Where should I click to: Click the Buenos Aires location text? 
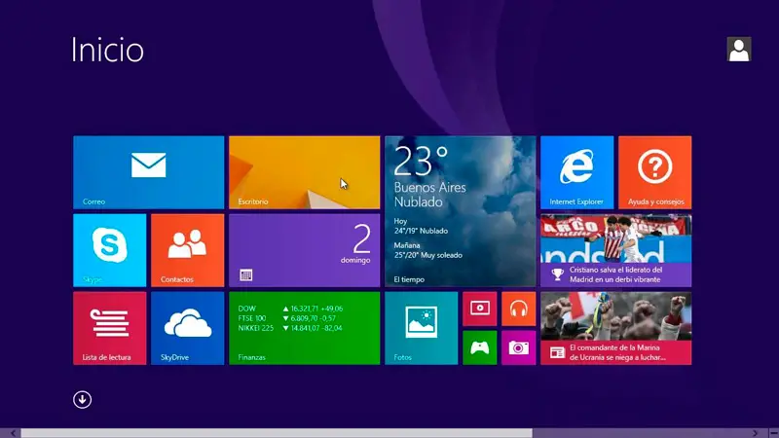pyautogui.click(x=429, y=187)
